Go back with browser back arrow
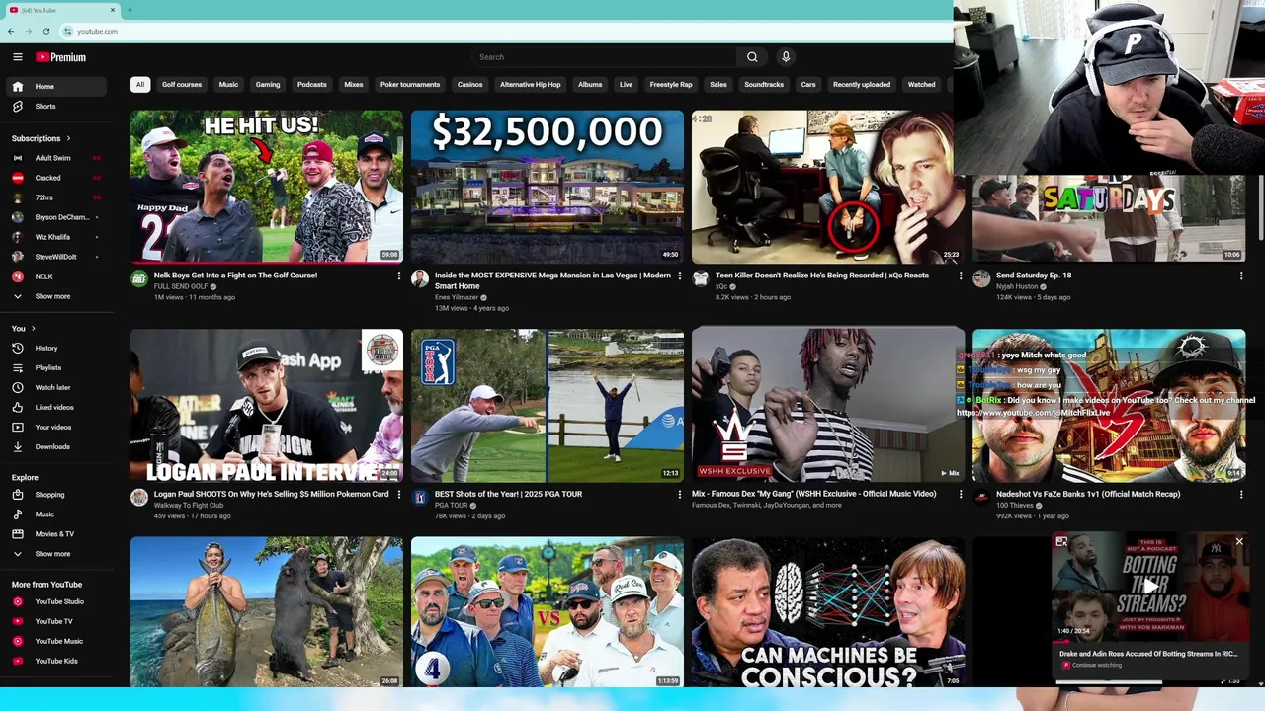Viewport: 1265px width, 711px height. (x=11, y=31)
